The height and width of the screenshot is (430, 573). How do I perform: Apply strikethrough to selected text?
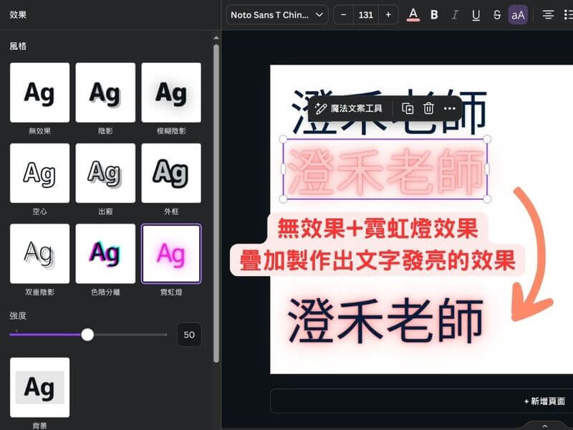496,14
